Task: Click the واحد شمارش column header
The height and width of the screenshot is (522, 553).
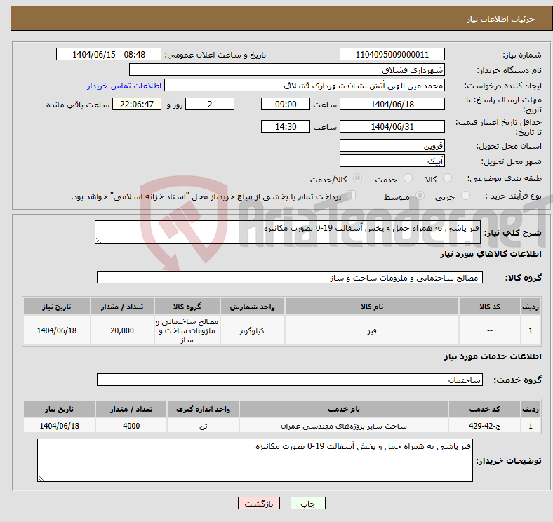Action: click(252, 307)
